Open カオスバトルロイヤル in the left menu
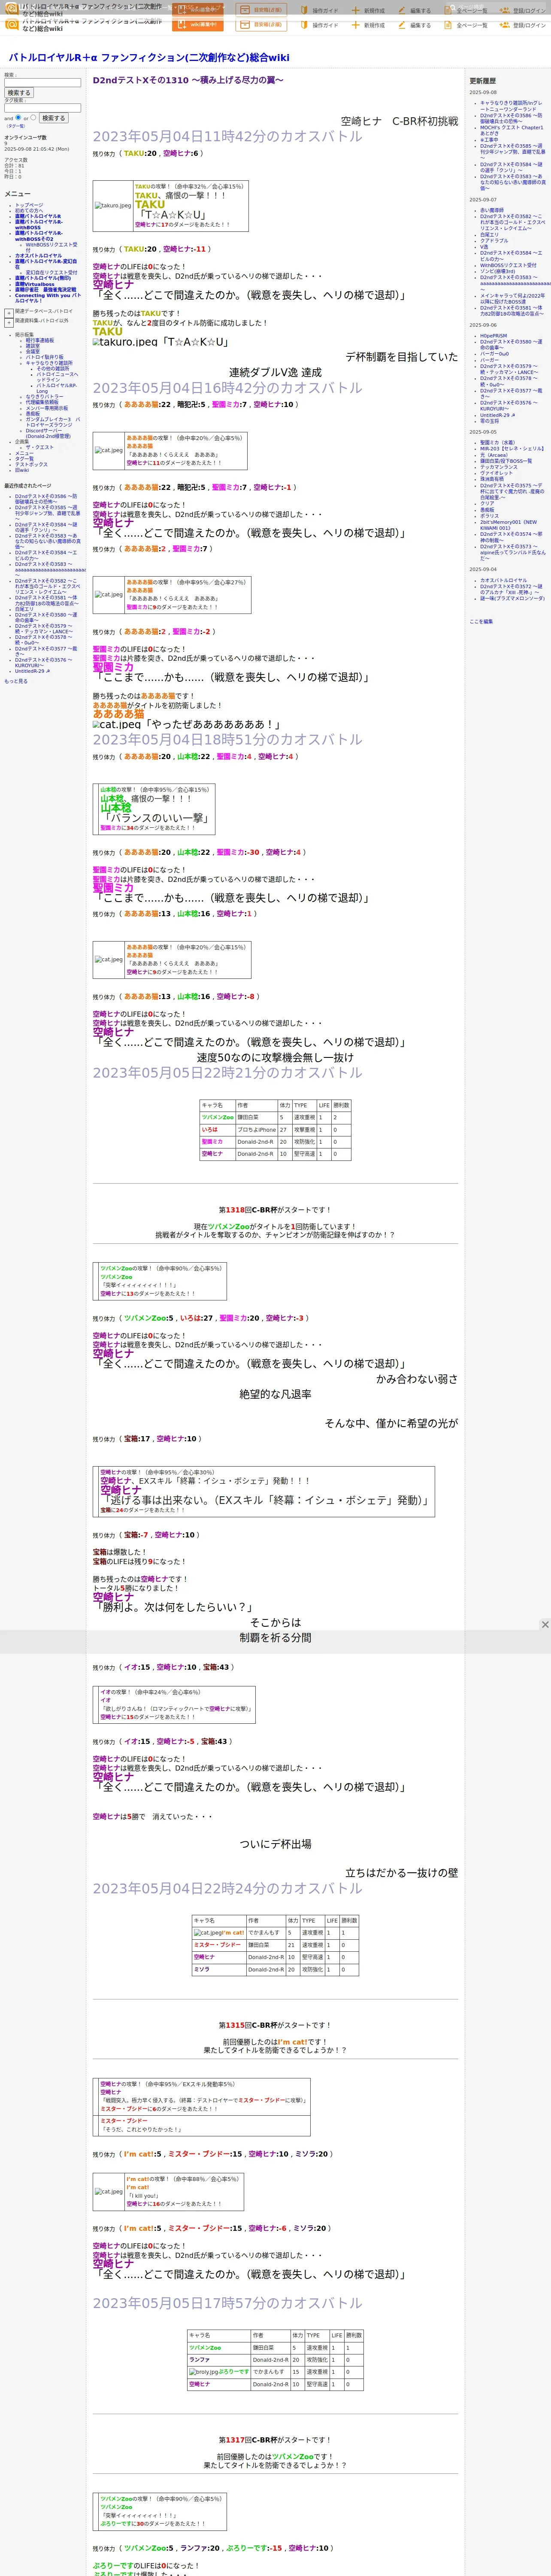 (38, 256)
